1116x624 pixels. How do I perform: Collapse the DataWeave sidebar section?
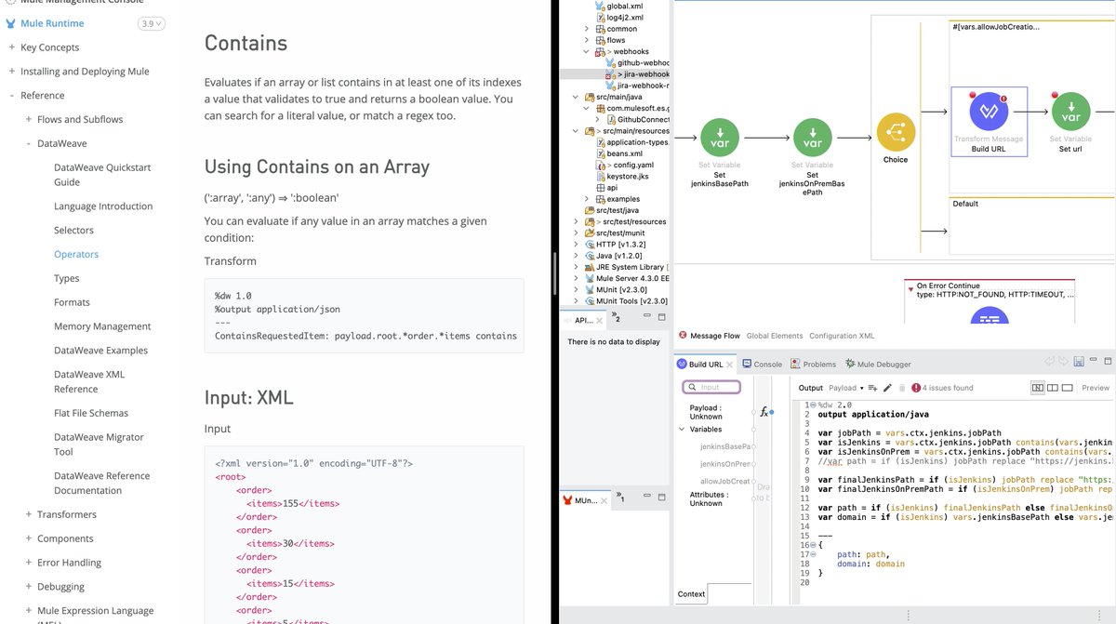(29, 143)
